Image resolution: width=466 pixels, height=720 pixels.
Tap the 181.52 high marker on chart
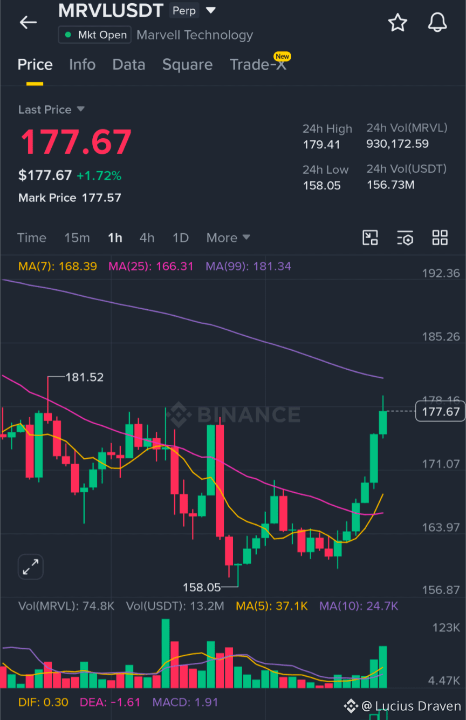(x=84, y=377)
